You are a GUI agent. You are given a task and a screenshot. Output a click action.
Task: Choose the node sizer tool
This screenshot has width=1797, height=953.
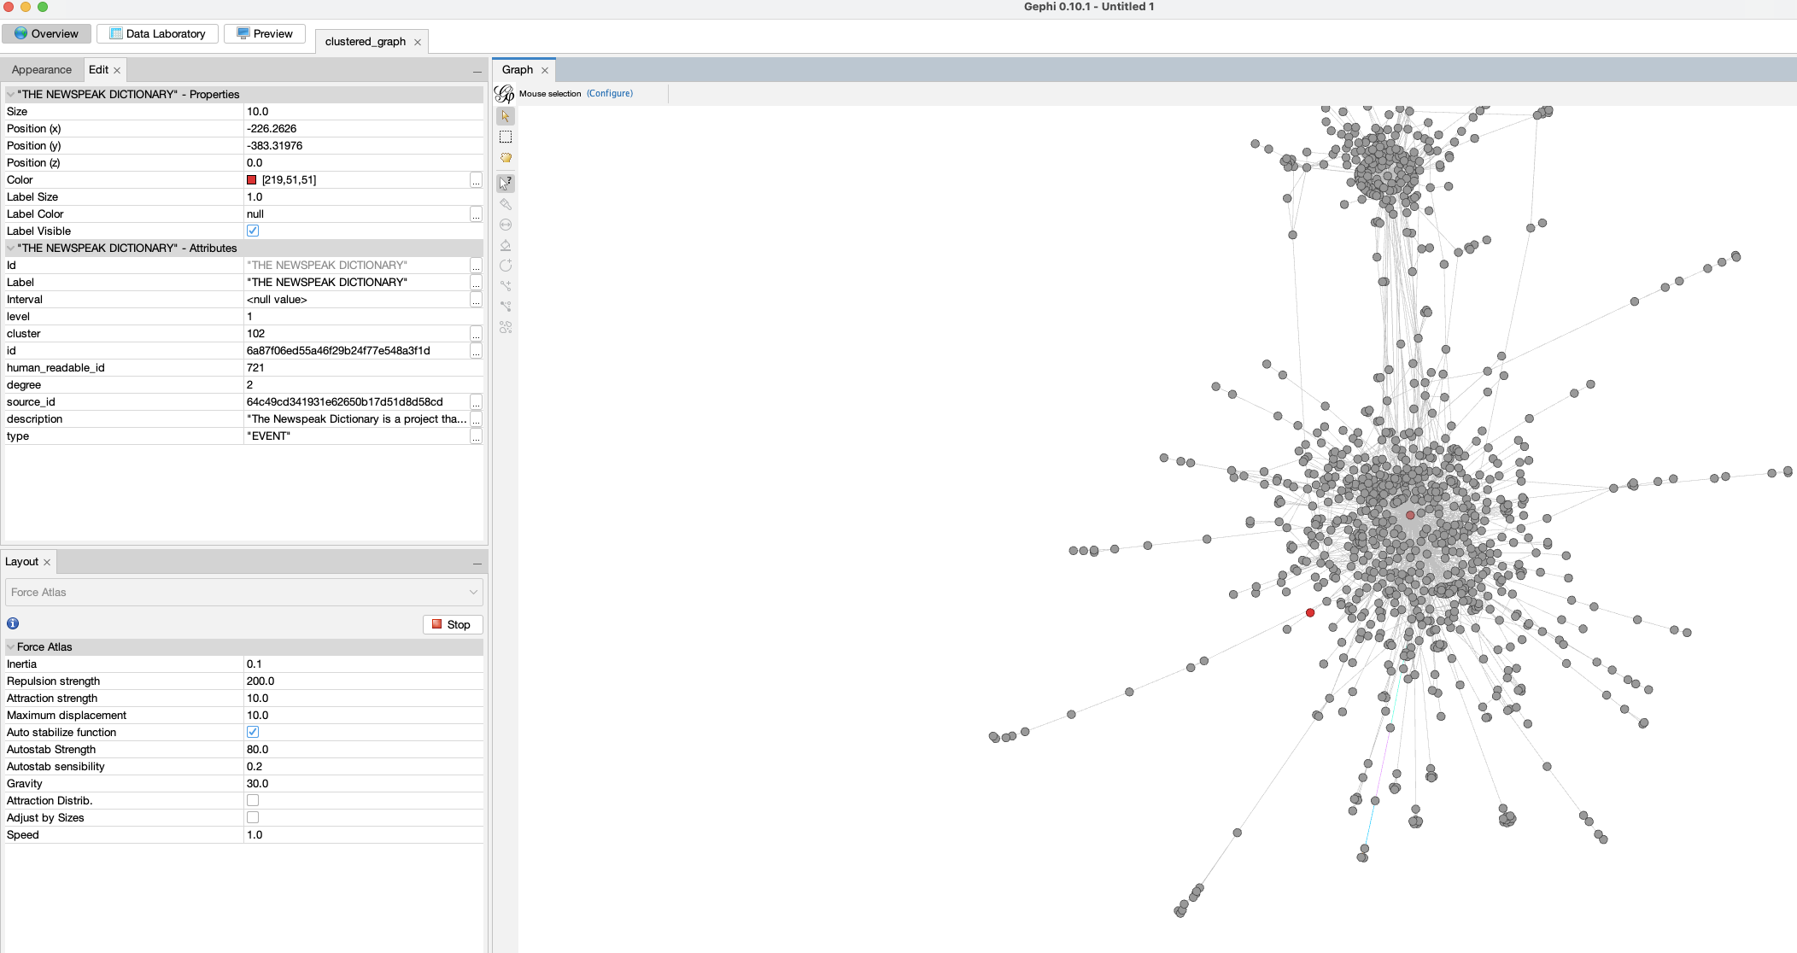pyautogui.click(x=506, y=225)
